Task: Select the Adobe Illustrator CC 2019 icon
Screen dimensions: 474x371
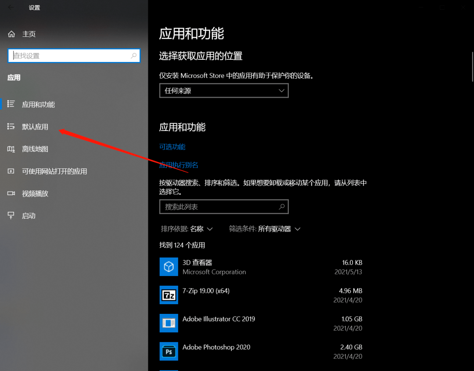Action: [x=169, y=323]
